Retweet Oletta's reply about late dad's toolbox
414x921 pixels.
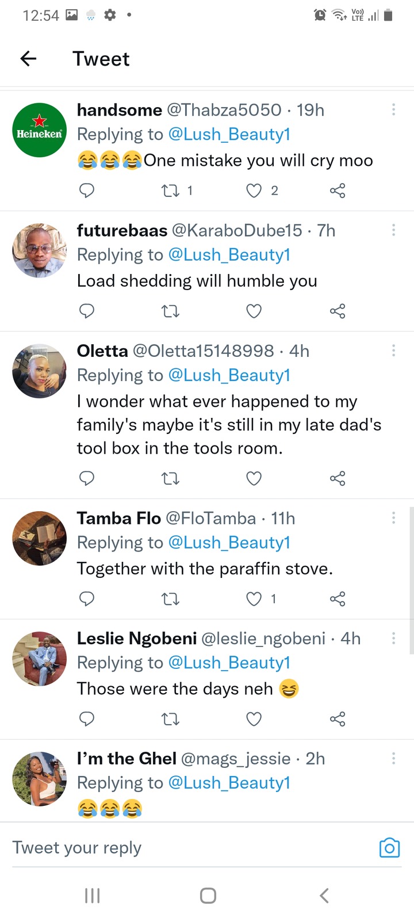(x=170, y=478)
